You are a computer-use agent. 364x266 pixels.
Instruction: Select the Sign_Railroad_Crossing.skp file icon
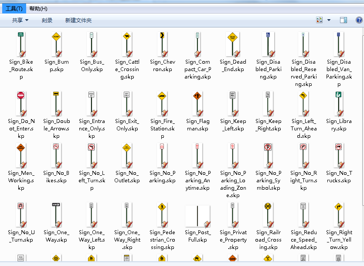pos(268,215)
